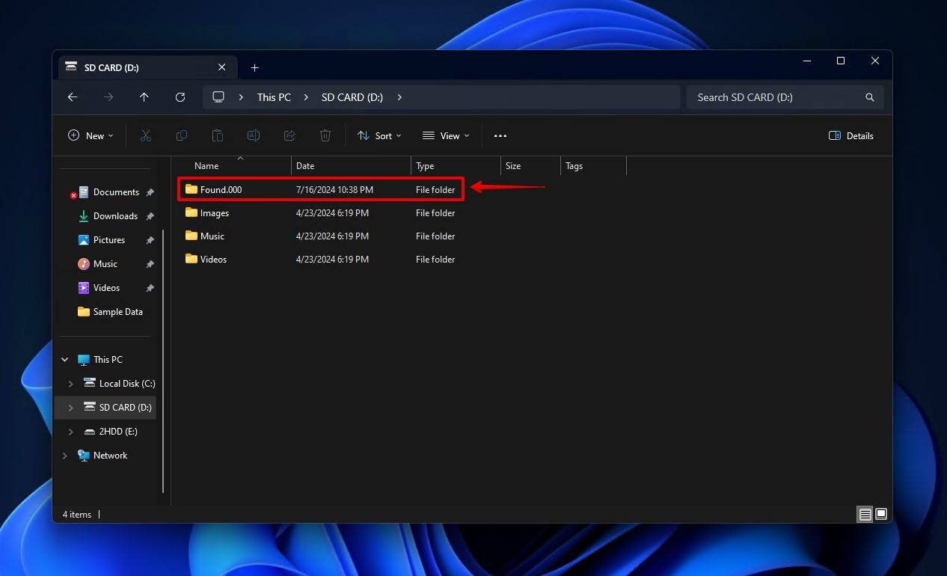This screenshot has height=576, width=947.
Task: Go up one folder level
Action: click(144, 97)
